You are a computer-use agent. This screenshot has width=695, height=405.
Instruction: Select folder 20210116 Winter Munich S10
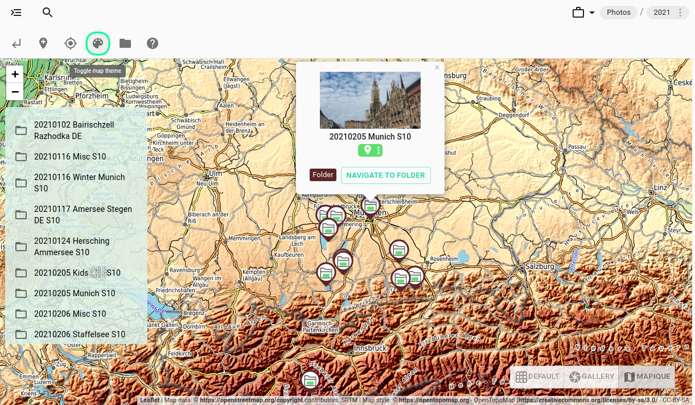click(76, 183)
